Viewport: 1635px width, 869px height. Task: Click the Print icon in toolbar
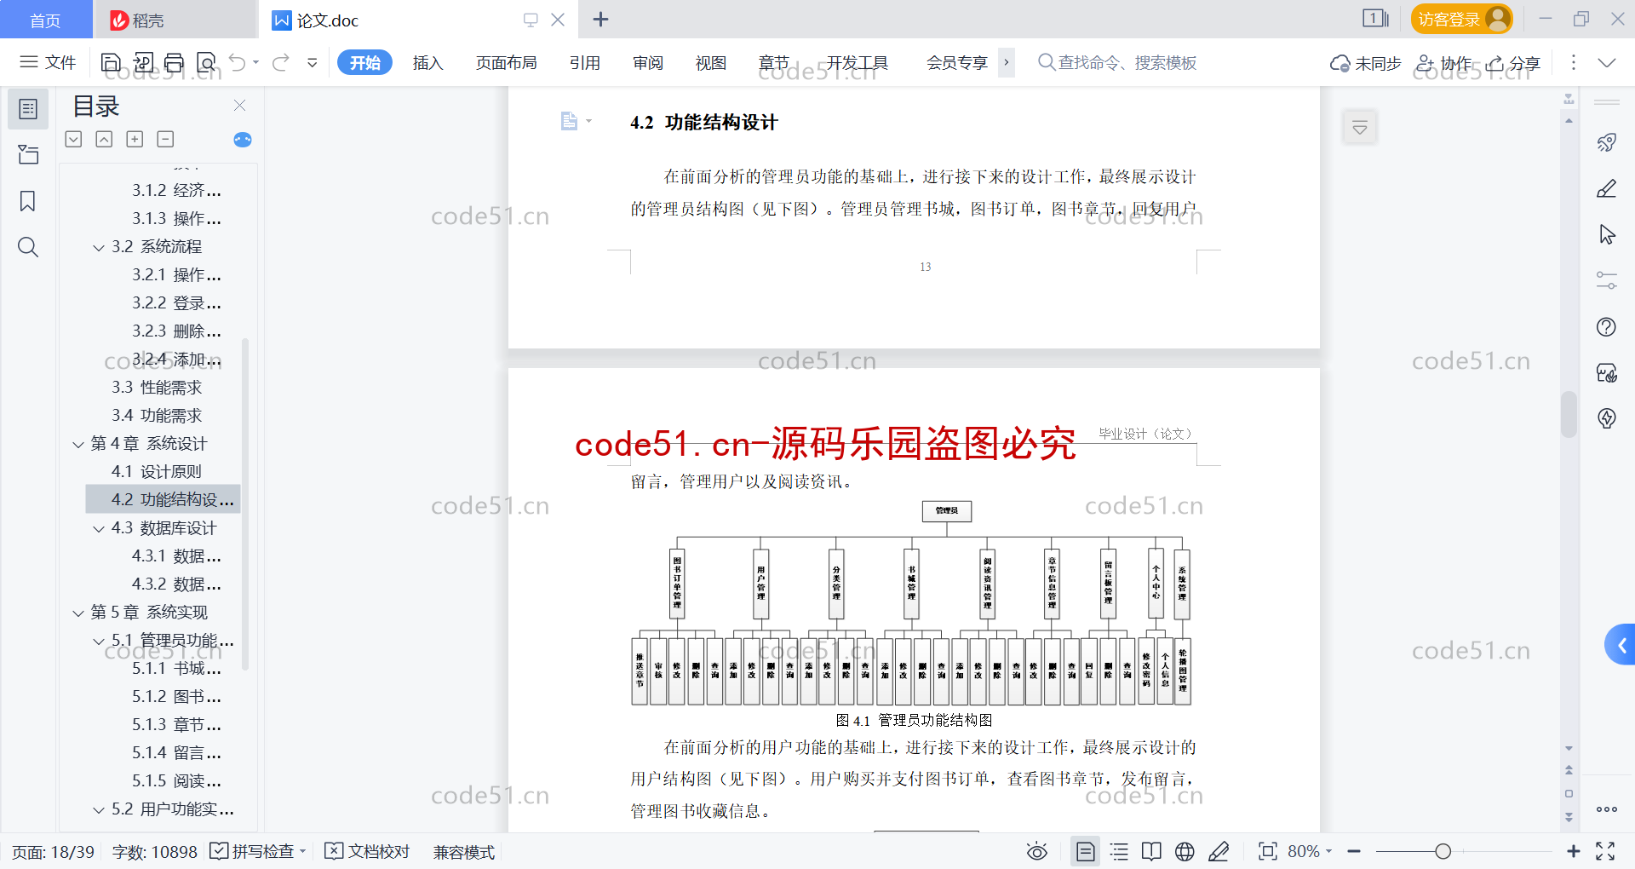175,62
